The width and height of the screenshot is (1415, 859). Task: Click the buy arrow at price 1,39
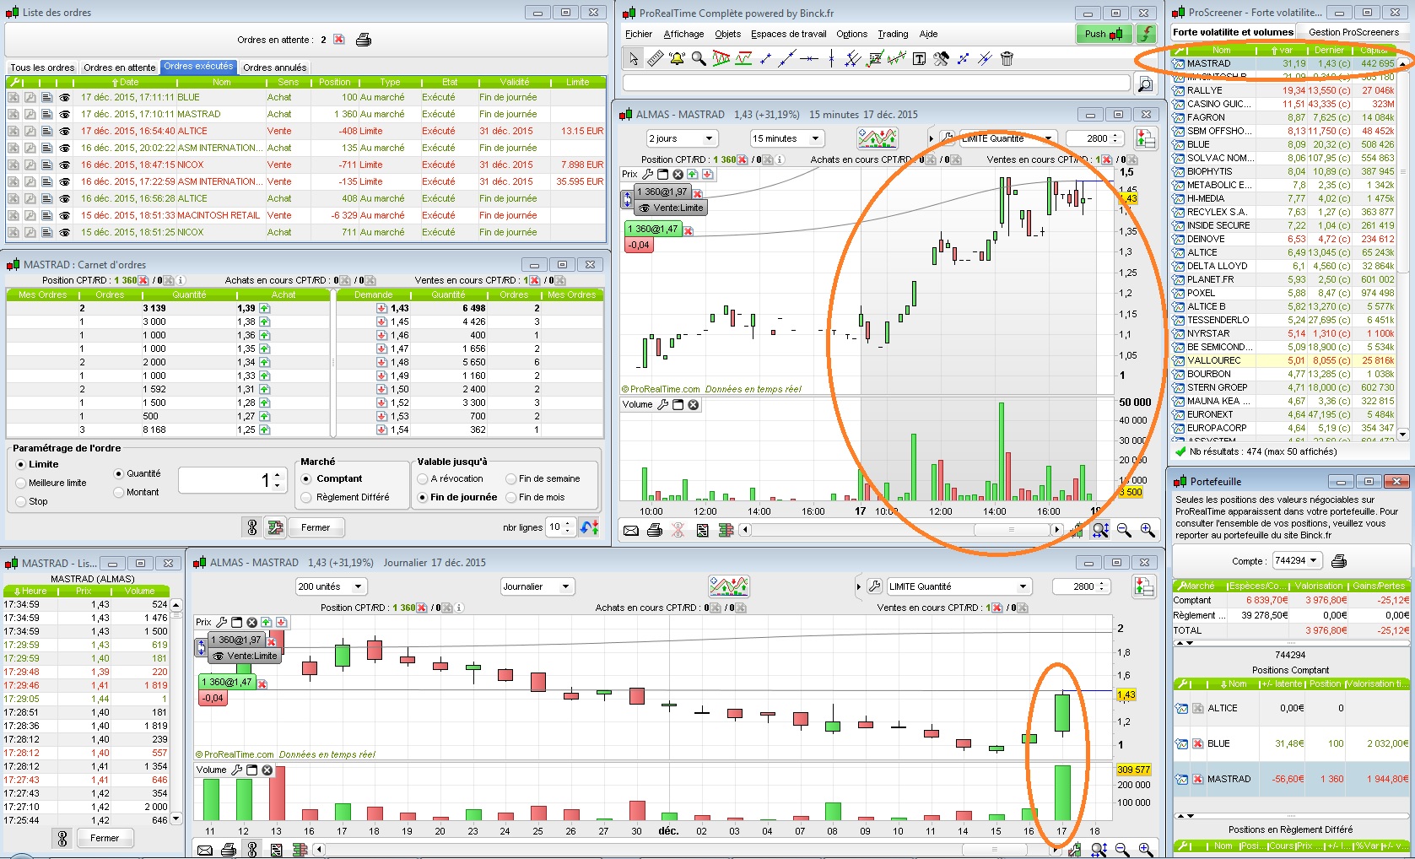coord(265,309)
